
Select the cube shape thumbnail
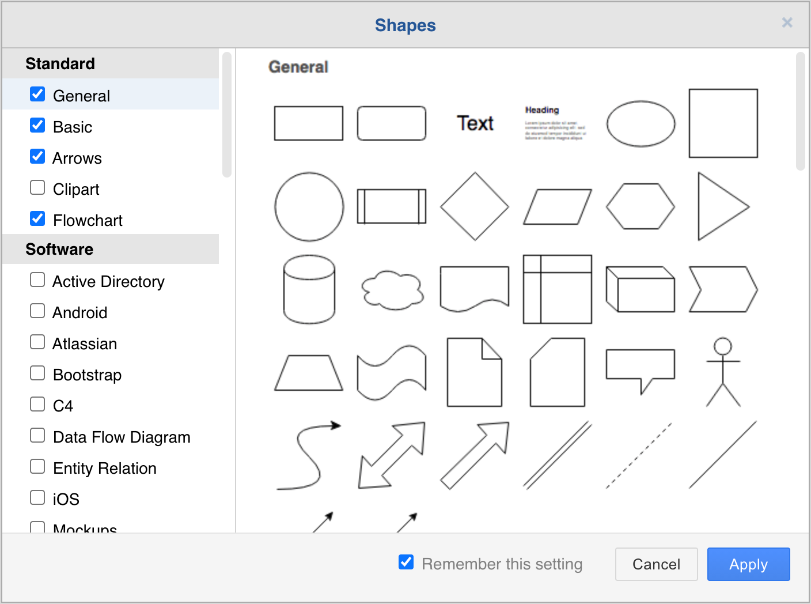pos(640,289)
